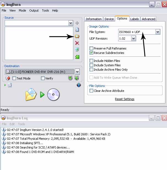Click the large disc write icon
Viewport: 167px width, 170px height.
53,95
